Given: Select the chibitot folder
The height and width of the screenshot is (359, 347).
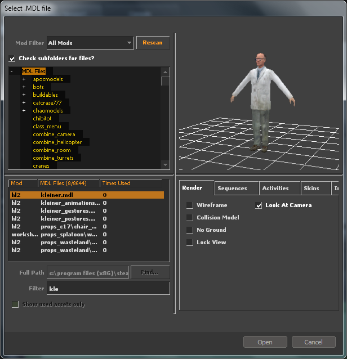Looking at the screenshot, I should 42,118.
